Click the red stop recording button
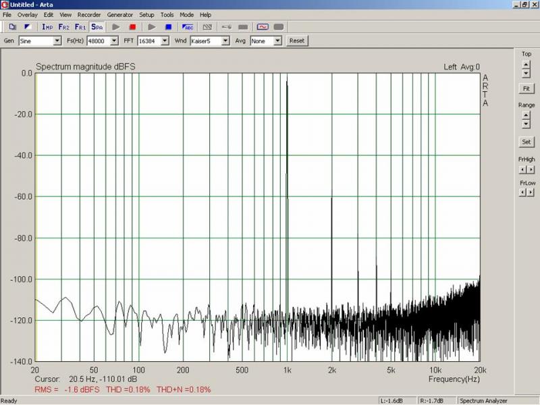The image size is (540, 405). 133,27
